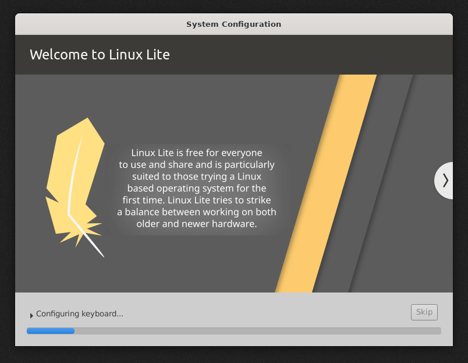Select the "Configuring keyboard..." status label
468x363 pixels.
[80, 314]
